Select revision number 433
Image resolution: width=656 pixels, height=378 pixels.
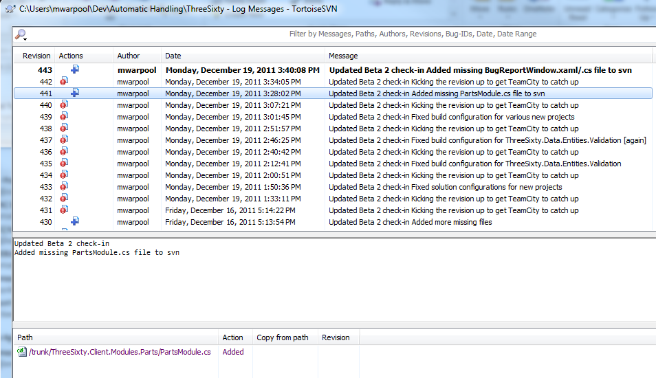tap(46, 188)
